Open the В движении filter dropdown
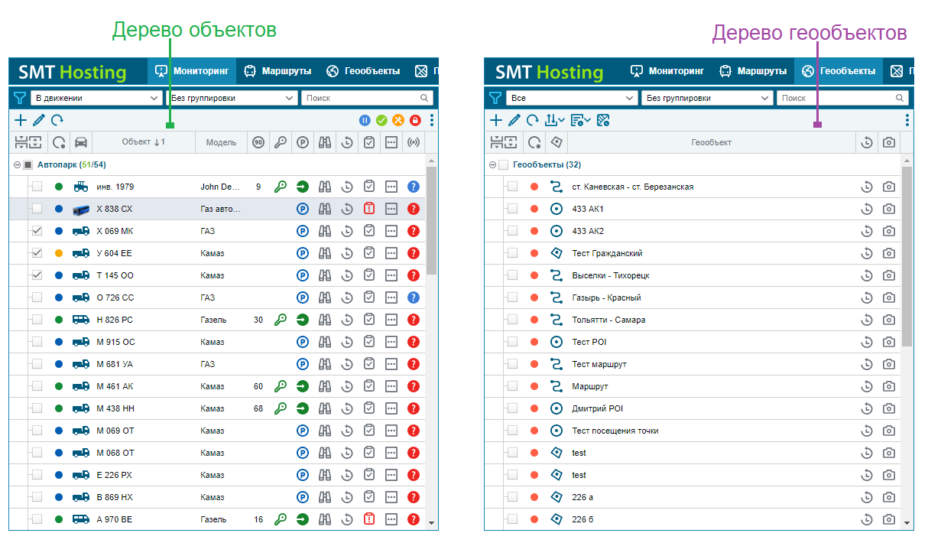The image size is (928, 543). tap(96, 98)
